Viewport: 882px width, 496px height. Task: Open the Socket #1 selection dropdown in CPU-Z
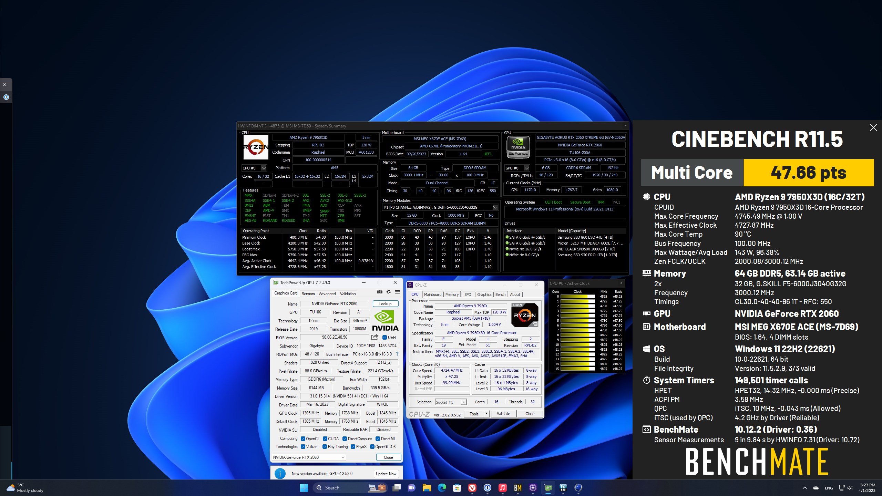451,402
